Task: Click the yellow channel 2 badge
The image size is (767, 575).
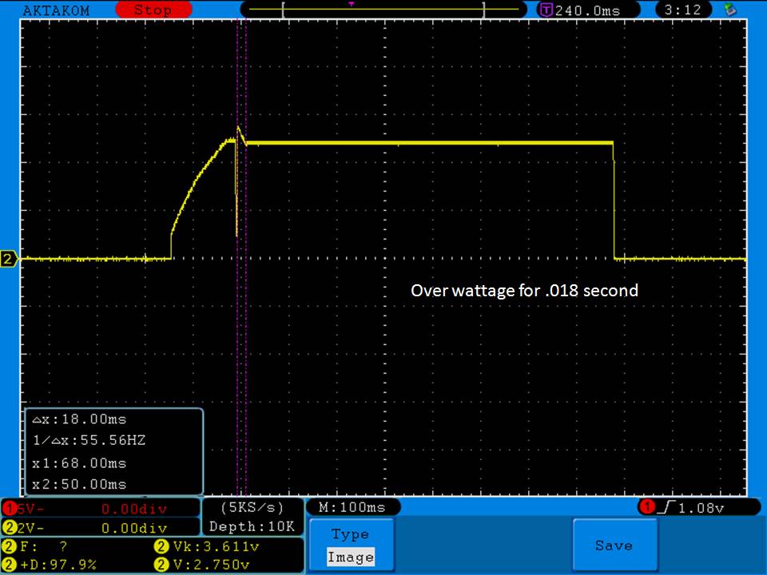Action: [10, 528]
